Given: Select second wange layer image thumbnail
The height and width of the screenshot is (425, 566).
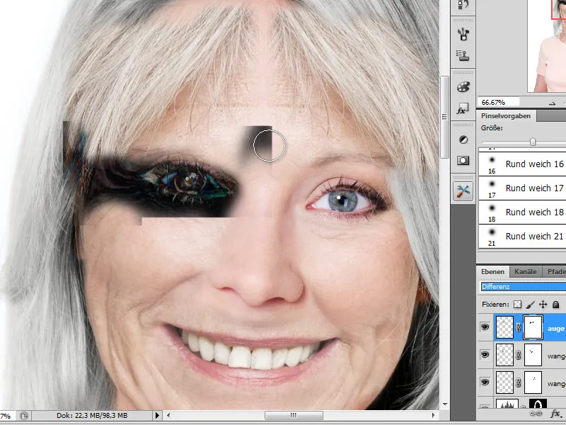Looking at the screenshot, I should tap(504, 382).
